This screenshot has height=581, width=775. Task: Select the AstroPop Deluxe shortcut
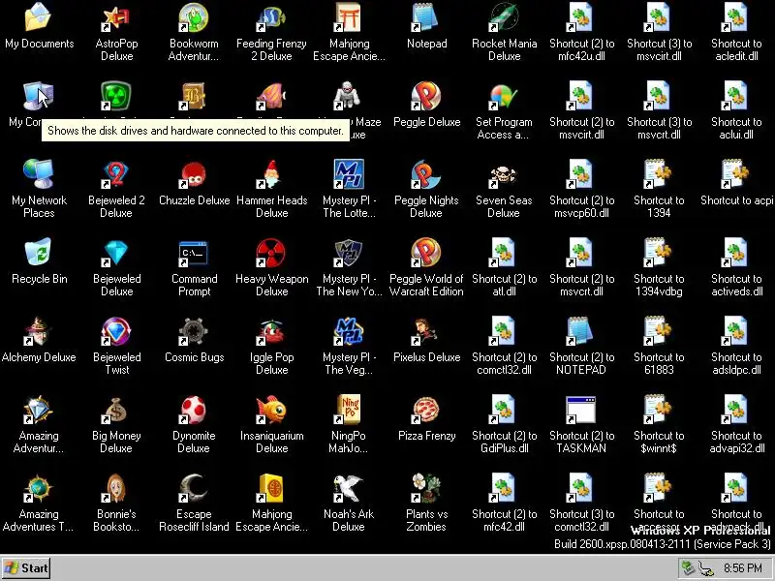pos(116,16)
